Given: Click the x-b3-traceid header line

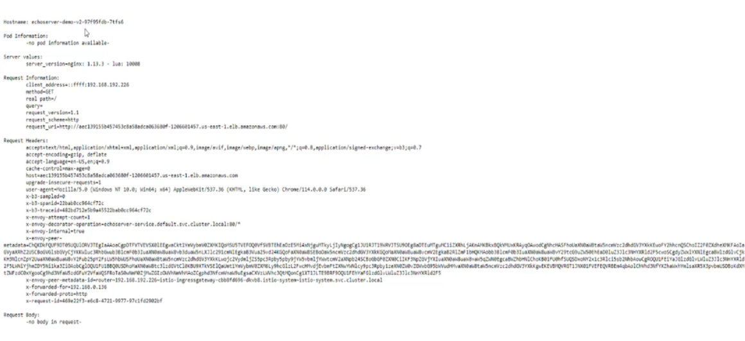Looking at the screenshot, I should point(89,211).
